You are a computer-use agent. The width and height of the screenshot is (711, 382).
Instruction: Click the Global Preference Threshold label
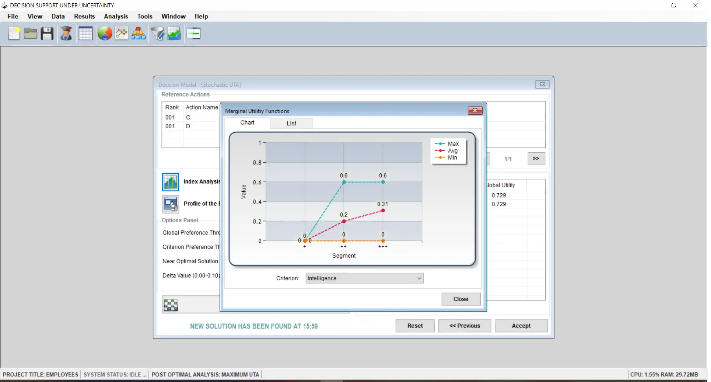pyautogui.click(x=191, y=233)
